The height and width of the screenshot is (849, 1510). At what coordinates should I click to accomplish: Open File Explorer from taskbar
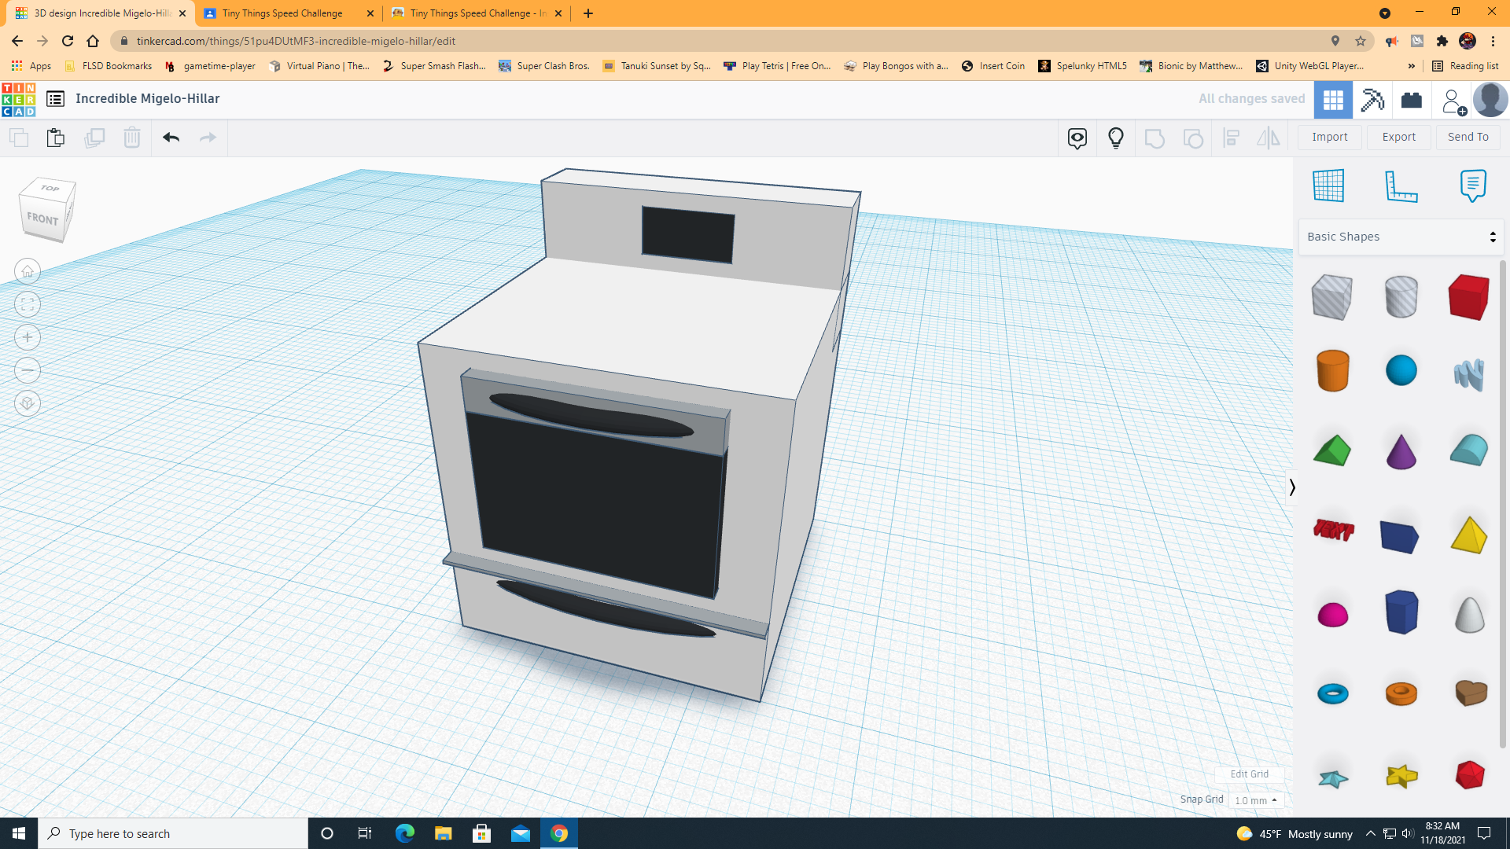coord(443,833)
